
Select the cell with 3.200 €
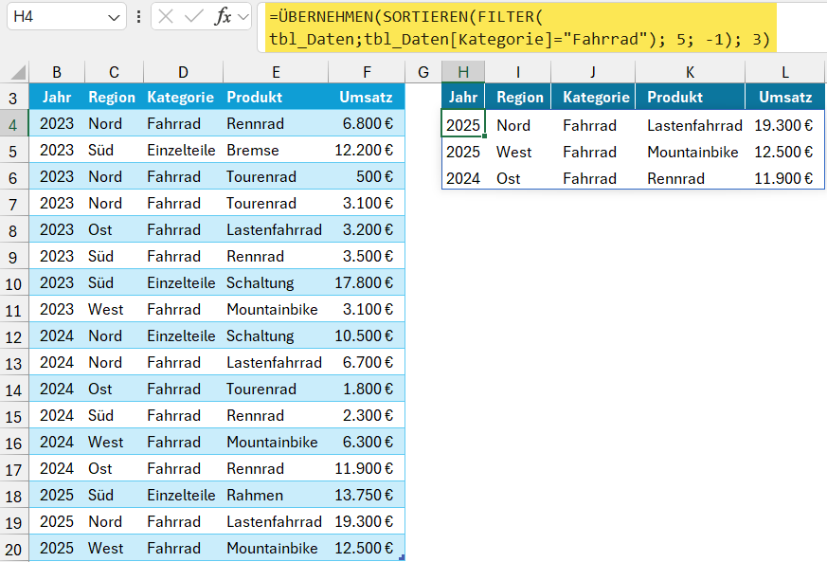368,230
